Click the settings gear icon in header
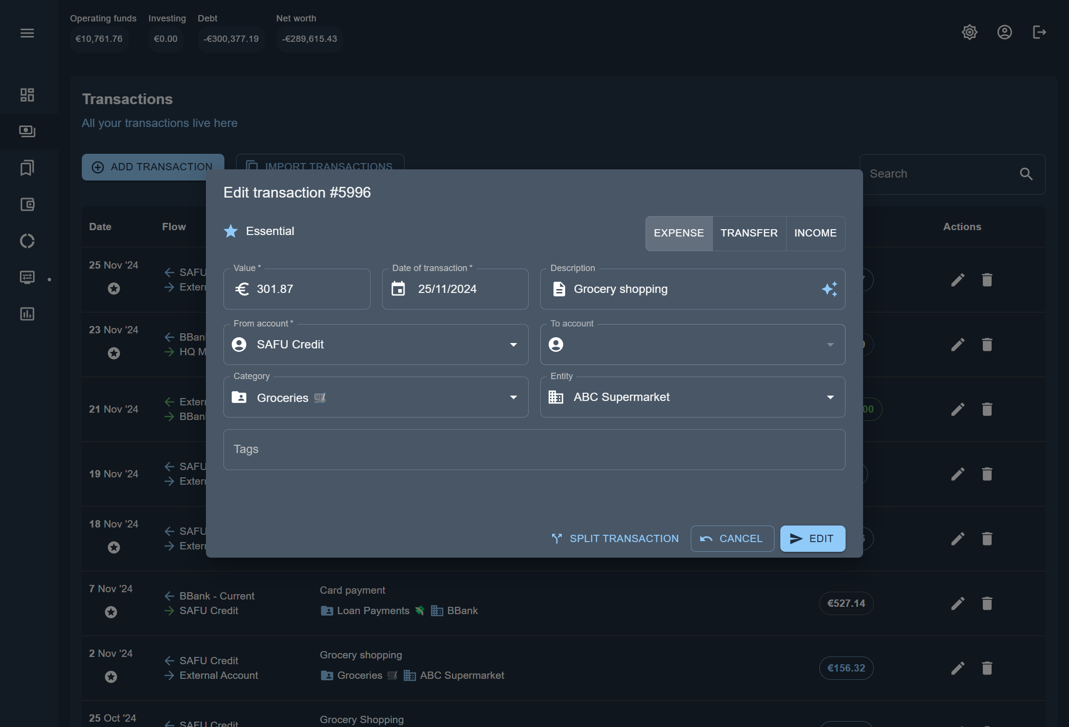 [x=969, y=33]
